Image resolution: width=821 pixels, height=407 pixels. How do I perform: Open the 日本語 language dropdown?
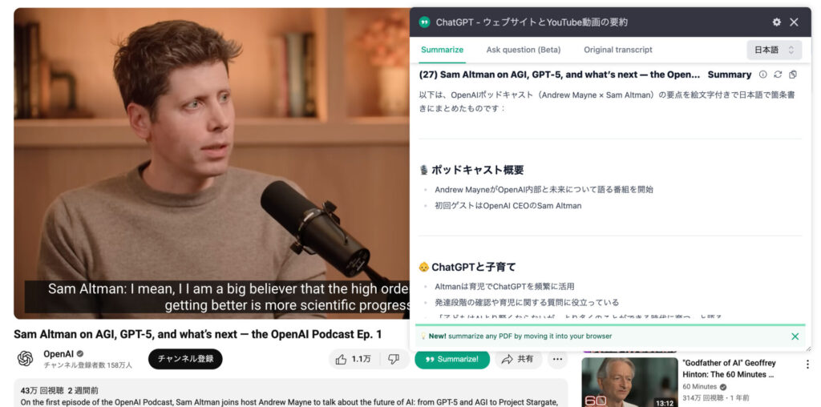[774, 50]
